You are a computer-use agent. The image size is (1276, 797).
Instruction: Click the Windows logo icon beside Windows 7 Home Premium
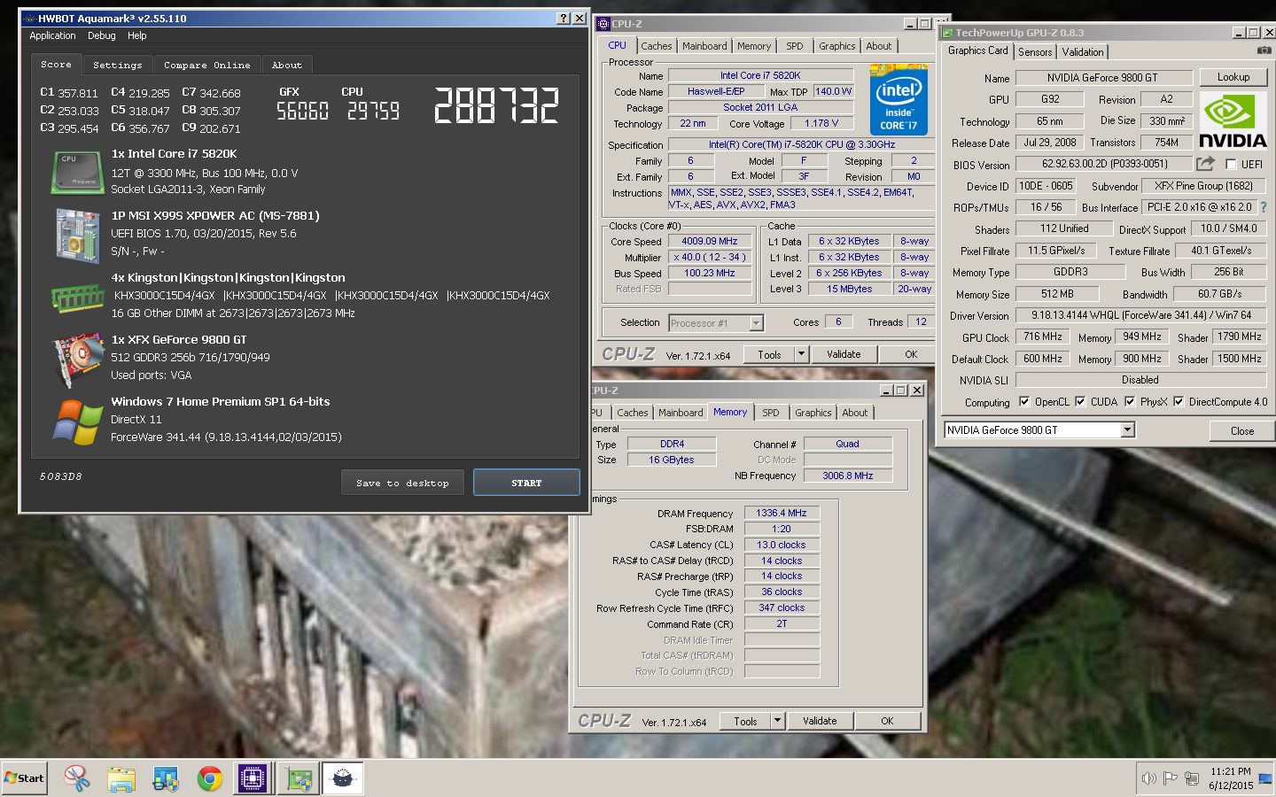tap(77, 422)
